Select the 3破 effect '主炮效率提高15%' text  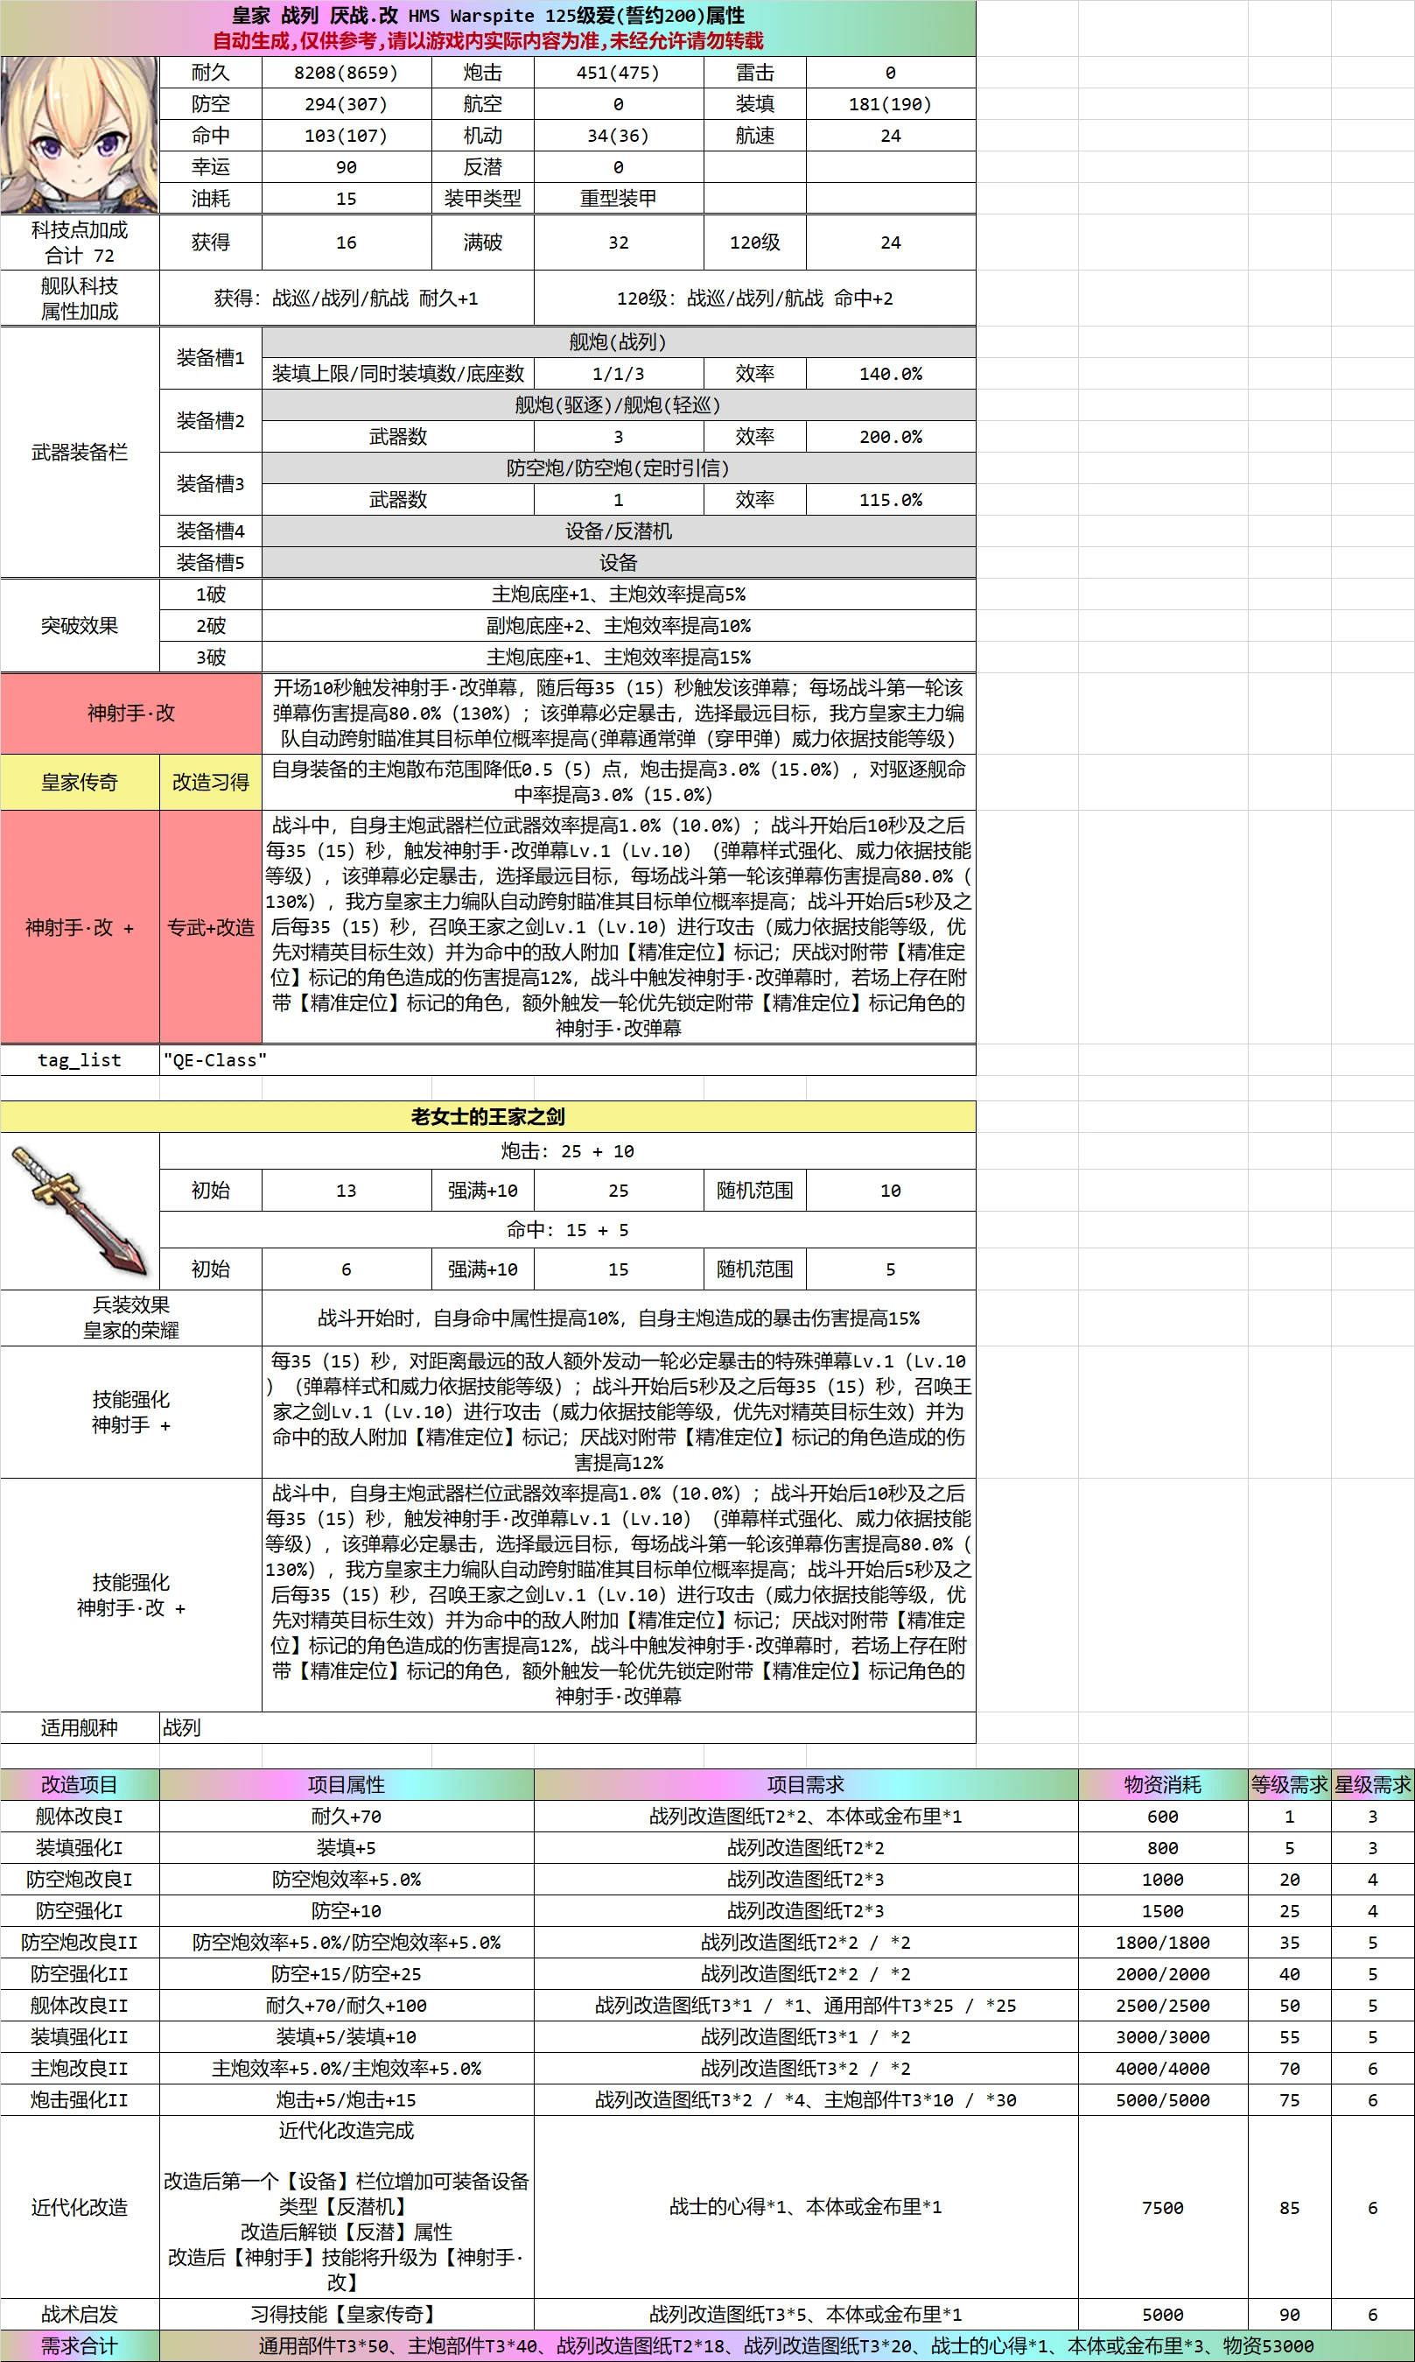coord(618,657)
